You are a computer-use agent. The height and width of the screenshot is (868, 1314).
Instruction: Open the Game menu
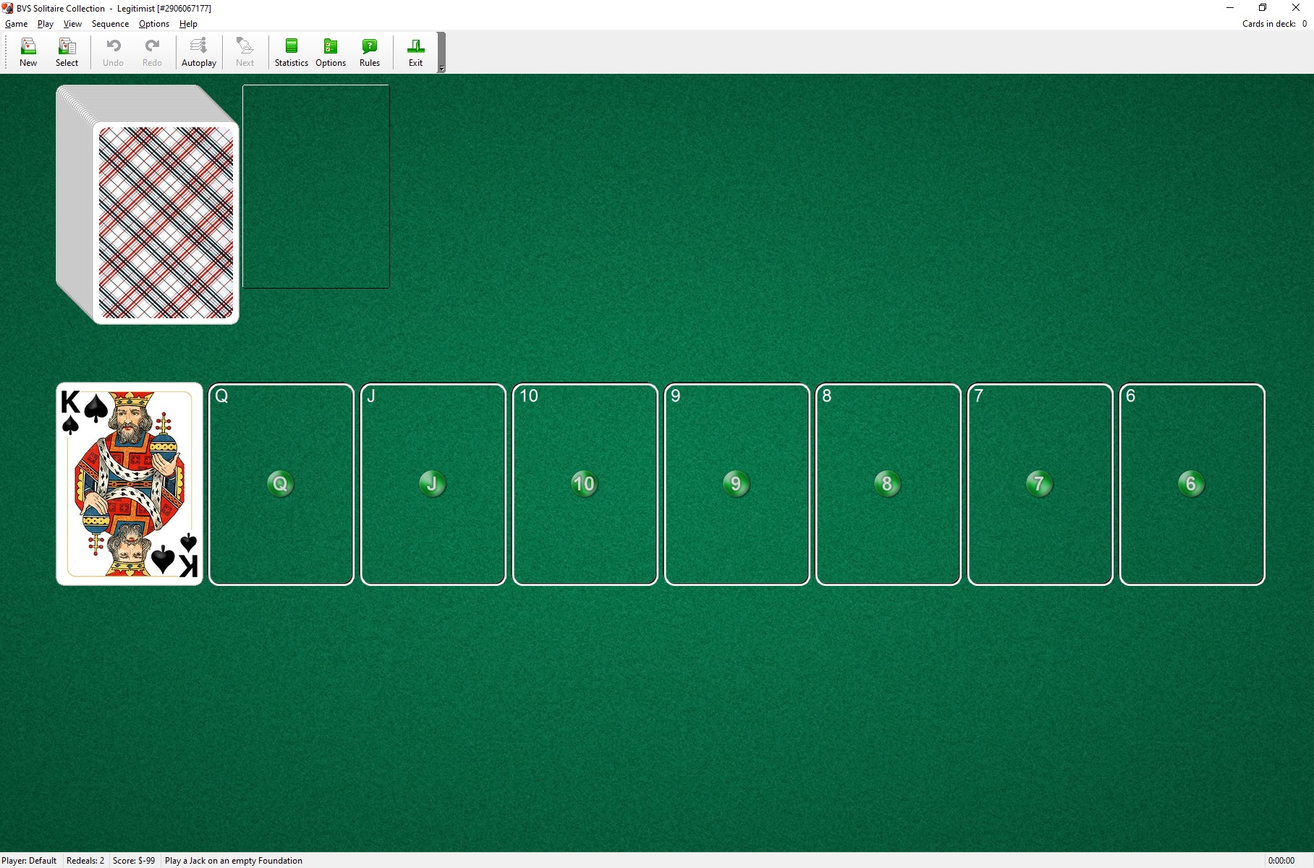pos(16,24)
